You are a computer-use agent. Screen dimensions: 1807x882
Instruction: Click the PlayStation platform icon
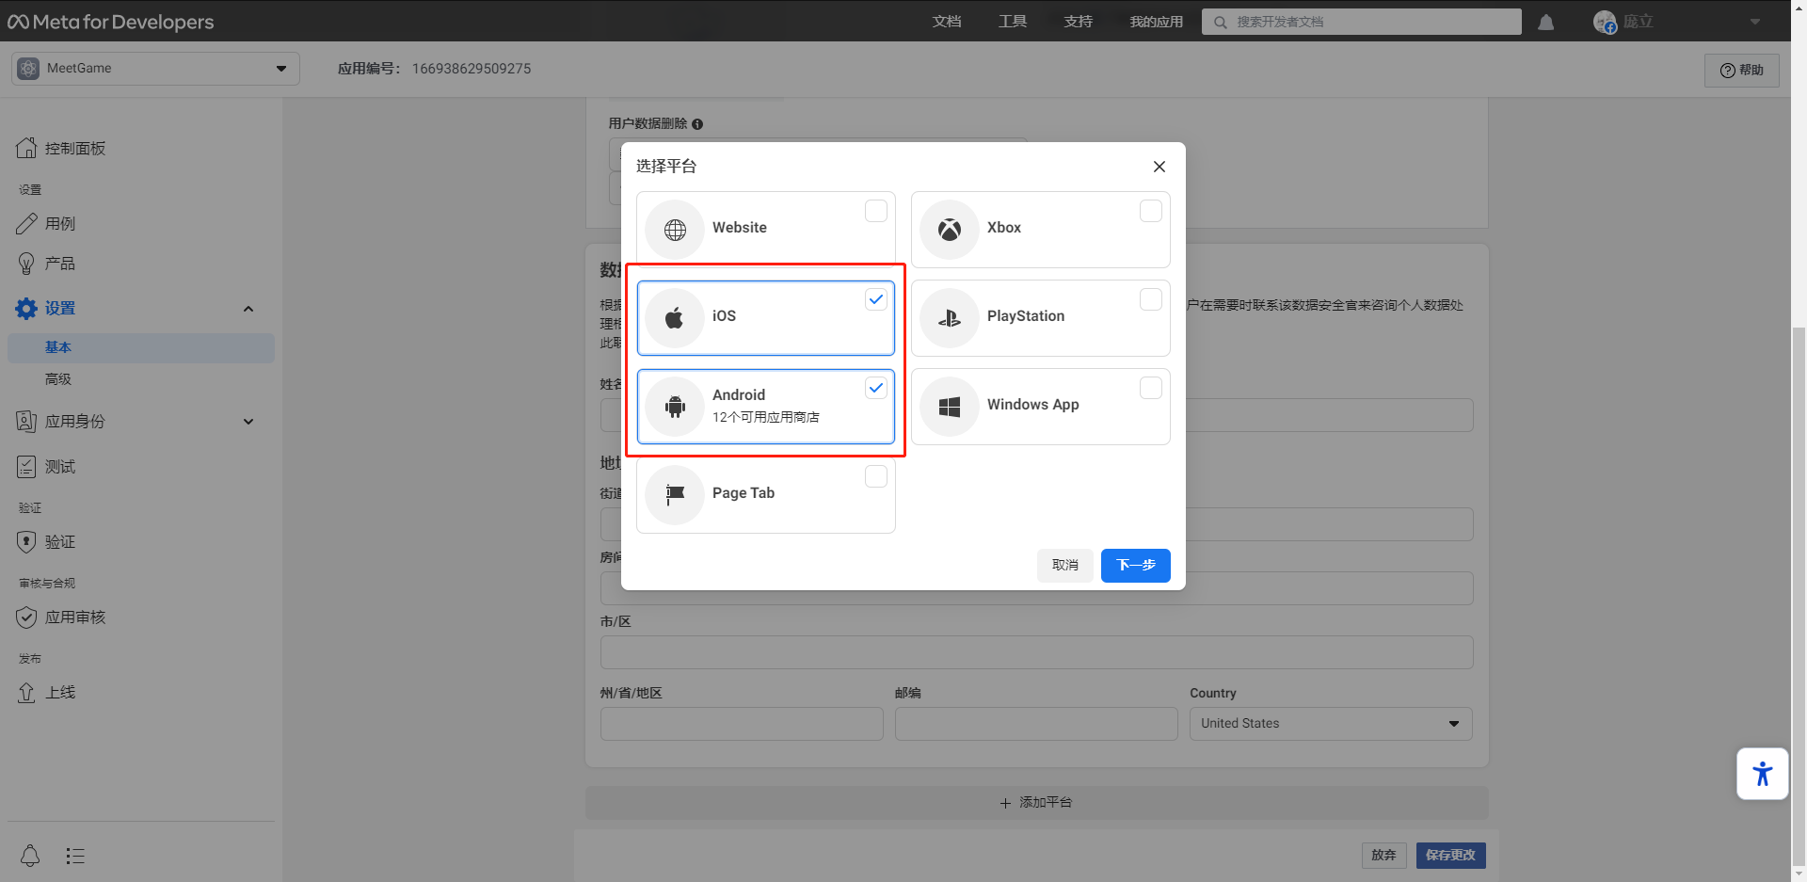pos(950,317)
